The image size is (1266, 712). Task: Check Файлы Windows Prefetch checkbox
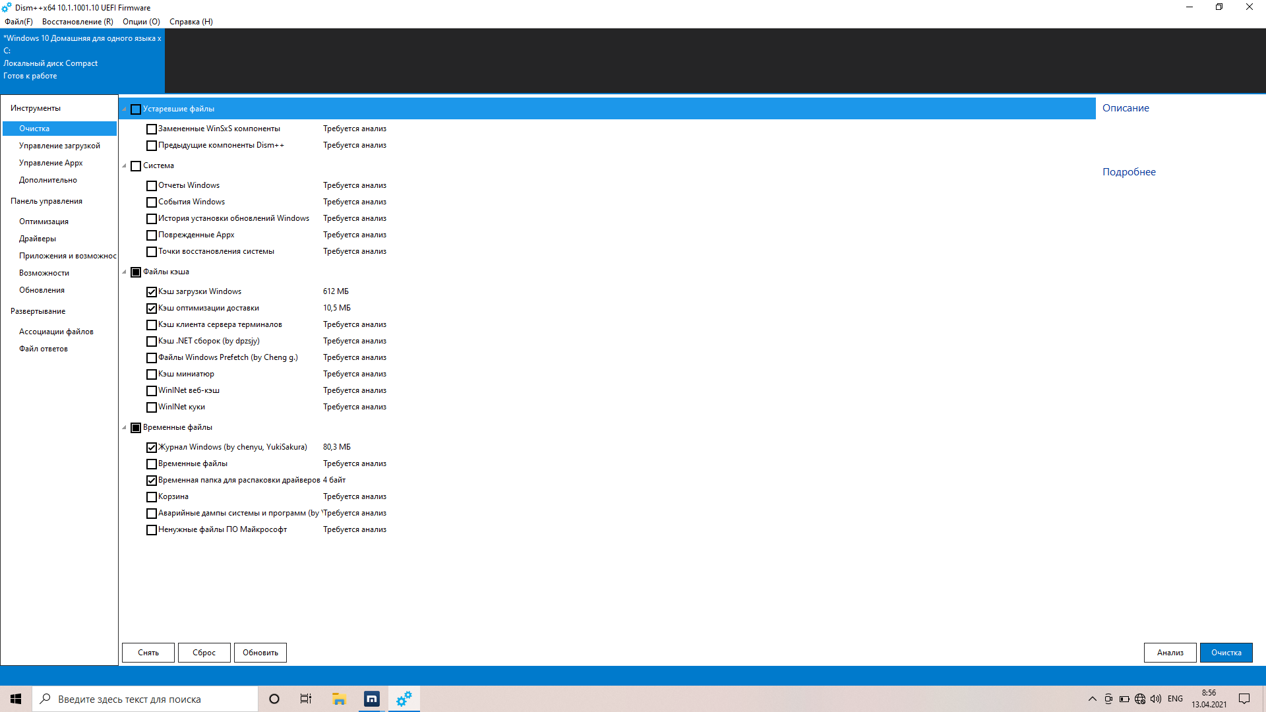[x=152, y=358]
